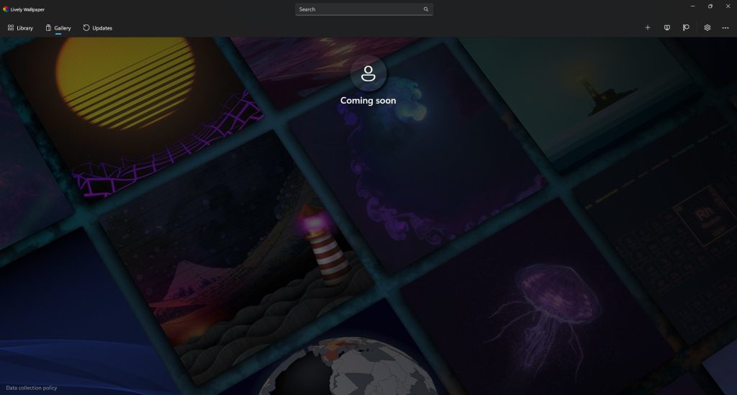Click the Lively Wallpaper app logo
737x395 pixels.
click(6, 9)
